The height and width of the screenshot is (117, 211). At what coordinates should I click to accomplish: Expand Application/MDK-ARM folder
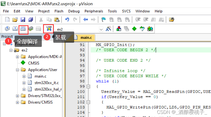[x=17, y=57]
